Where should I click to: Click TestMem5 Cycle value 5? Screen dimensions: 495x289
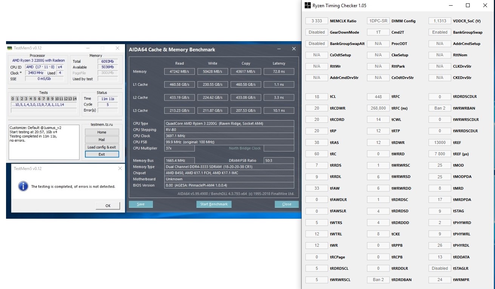coord(108,105)
